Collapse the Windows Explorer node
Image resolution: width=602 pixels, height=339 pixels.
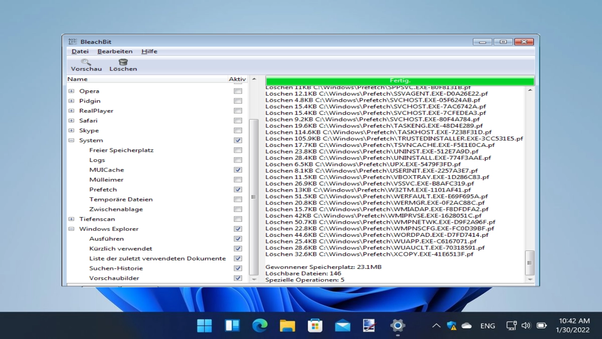coord(71,229)
